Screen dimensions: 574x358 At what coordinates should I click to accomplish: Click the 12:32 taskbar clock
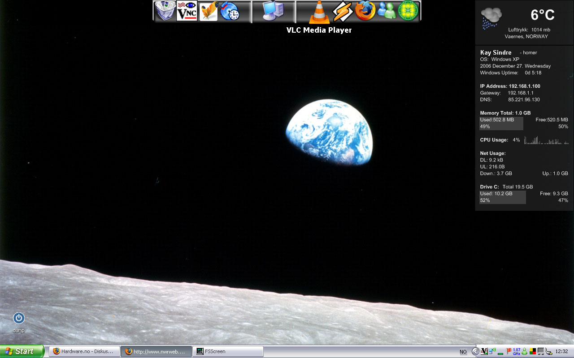561,351
